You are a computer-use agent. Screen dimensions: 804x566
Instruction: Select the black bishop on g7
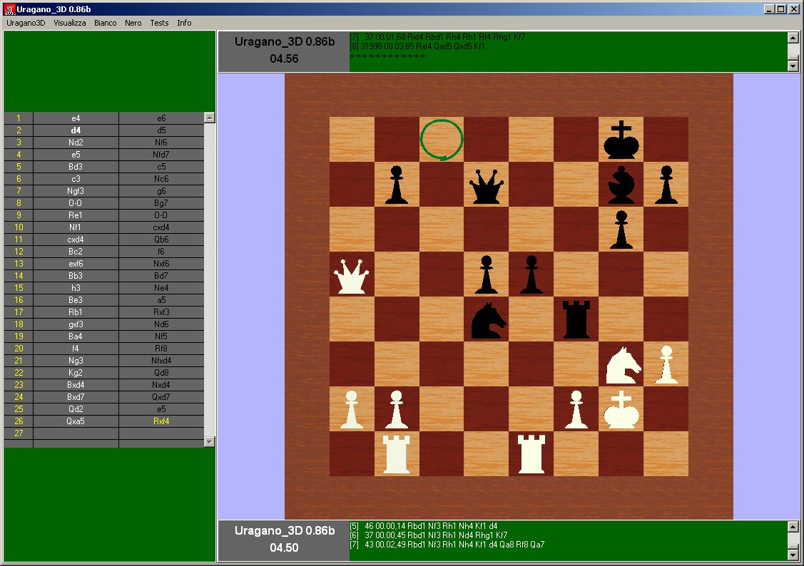point(621,185)
